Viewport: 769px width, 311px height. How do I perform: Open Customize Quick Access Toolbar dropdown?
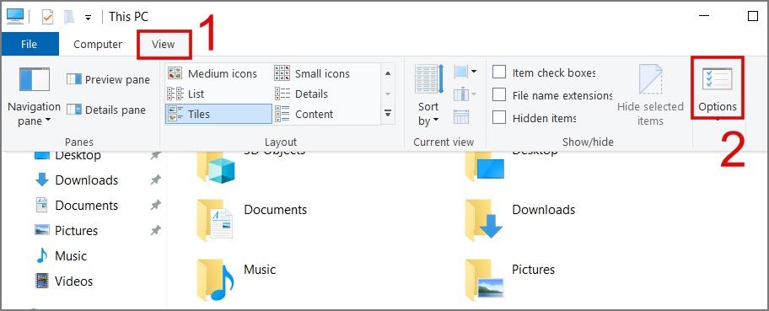pos(89,18)
